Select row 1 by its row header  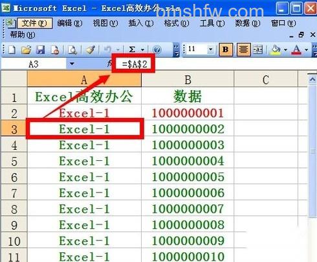pos(14,96)
